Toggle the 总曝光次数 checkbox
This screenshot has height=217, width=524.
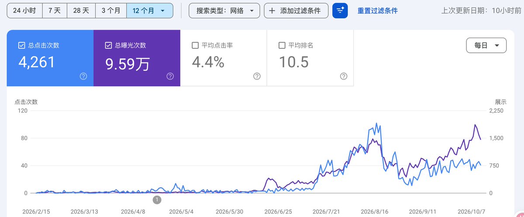(x=108, y=45)
